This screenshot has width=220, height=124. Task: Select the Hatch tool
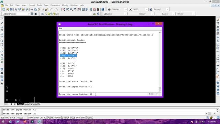(x=2, y=69)
